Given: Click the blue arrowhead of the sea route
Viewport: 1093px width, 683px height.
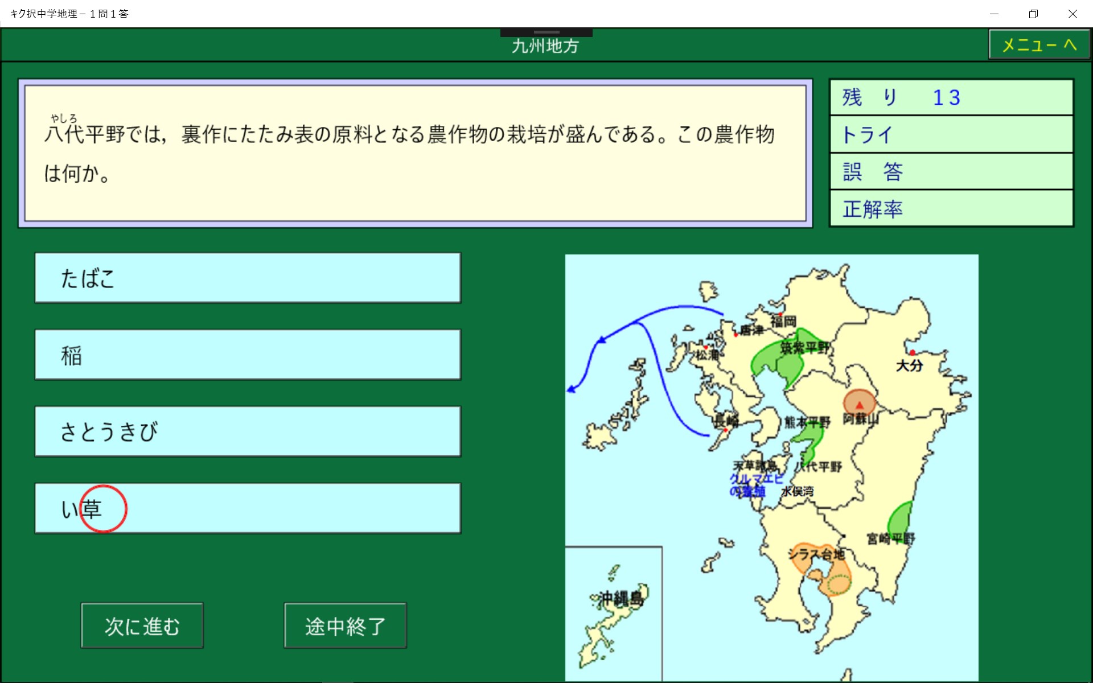Looking at the screenshot, I should (x=572, y=390).
